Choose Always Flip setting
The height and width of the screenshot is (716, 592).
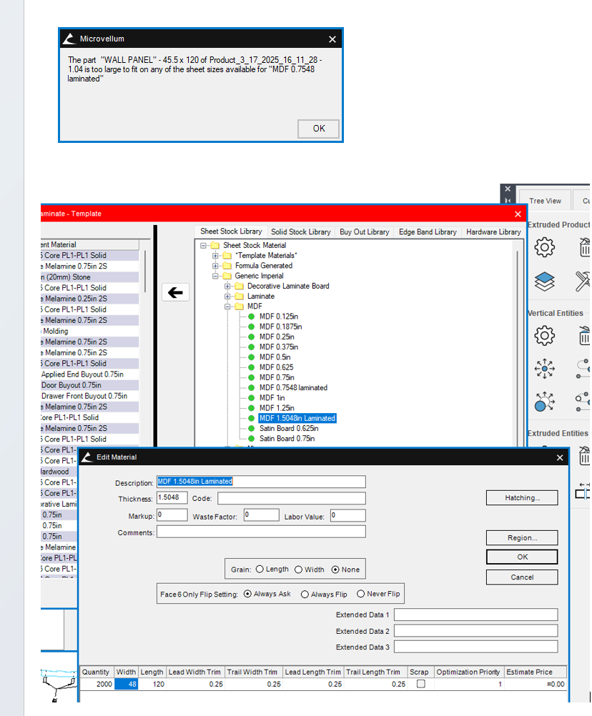pos(305,594)
